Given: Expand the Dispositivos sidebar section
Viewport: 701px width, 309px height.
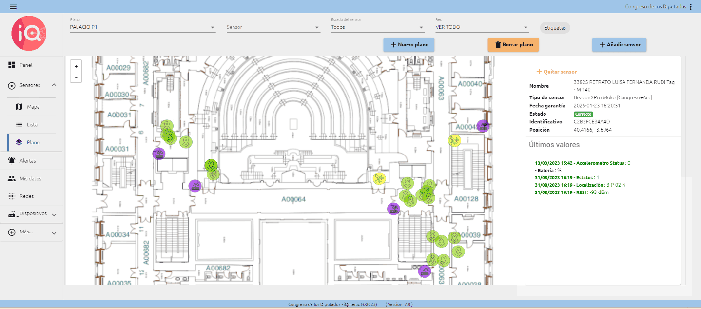Looking at the screenshot, I should (54, 214).
